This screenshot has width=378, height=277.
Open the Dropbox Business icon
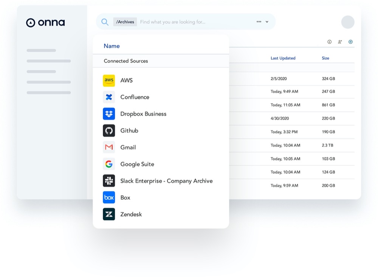click(x=109, y=114)
